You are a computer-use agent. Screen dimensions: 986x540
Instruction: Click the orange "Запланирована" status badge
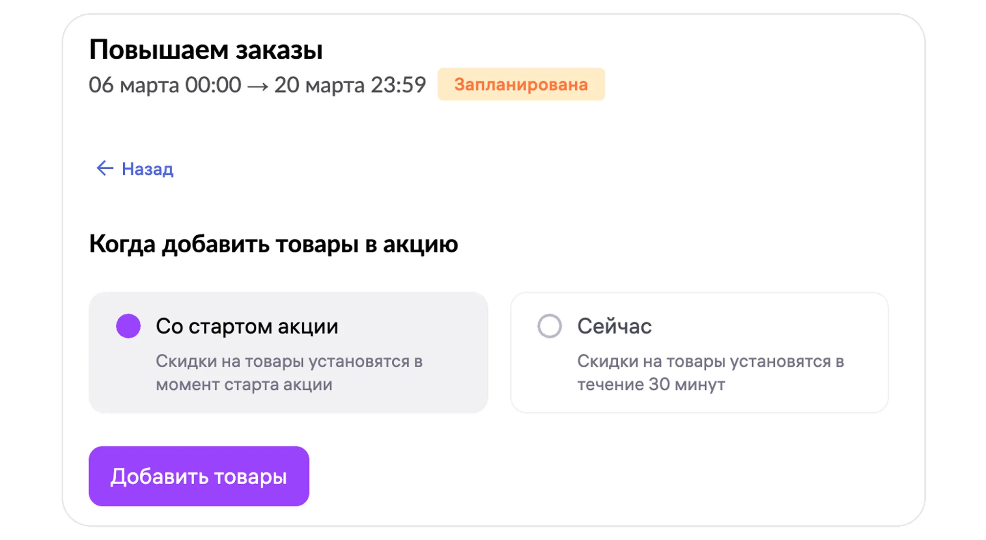(x=521, y=84)
